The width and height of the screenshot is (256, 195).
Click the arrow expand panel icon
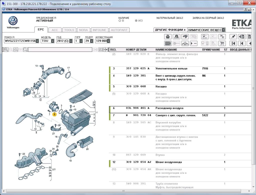click(106, 49)
